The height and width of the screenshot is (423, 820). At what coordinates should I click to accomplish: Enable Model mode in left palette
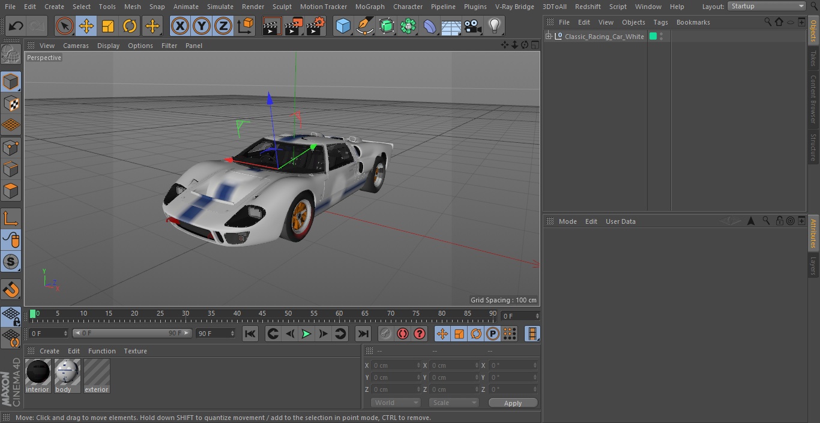[11, 82]
